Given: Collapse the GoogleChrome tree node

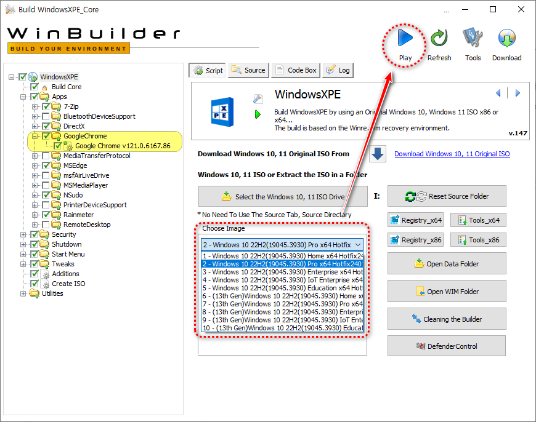Looking at the screenshot, I should 35,136.
